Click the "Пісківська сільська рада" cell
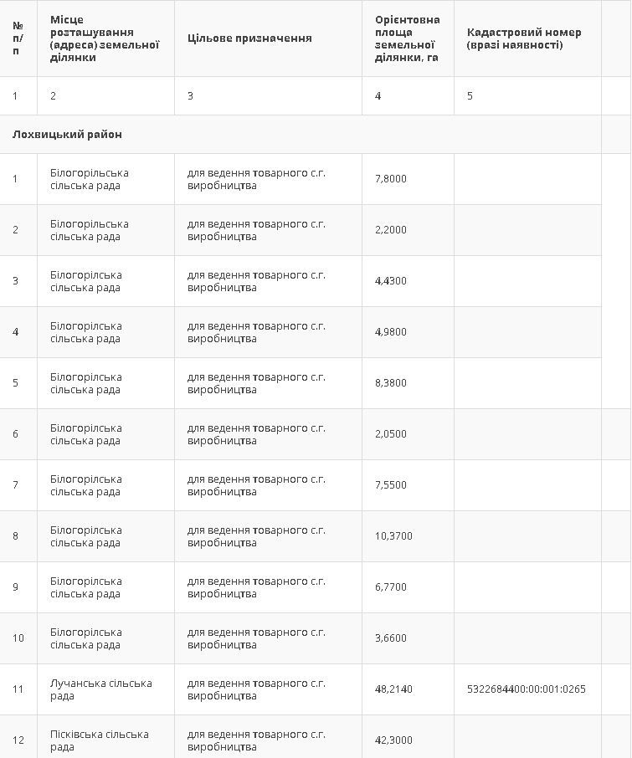 tap(100, 740)
